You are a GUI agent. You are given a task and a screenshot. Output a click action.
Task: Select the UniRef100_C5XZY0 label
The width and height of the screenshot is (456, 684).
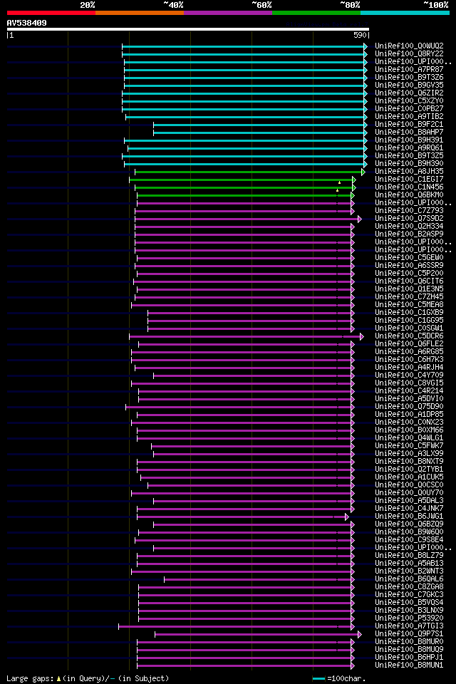tap(409, 100)
